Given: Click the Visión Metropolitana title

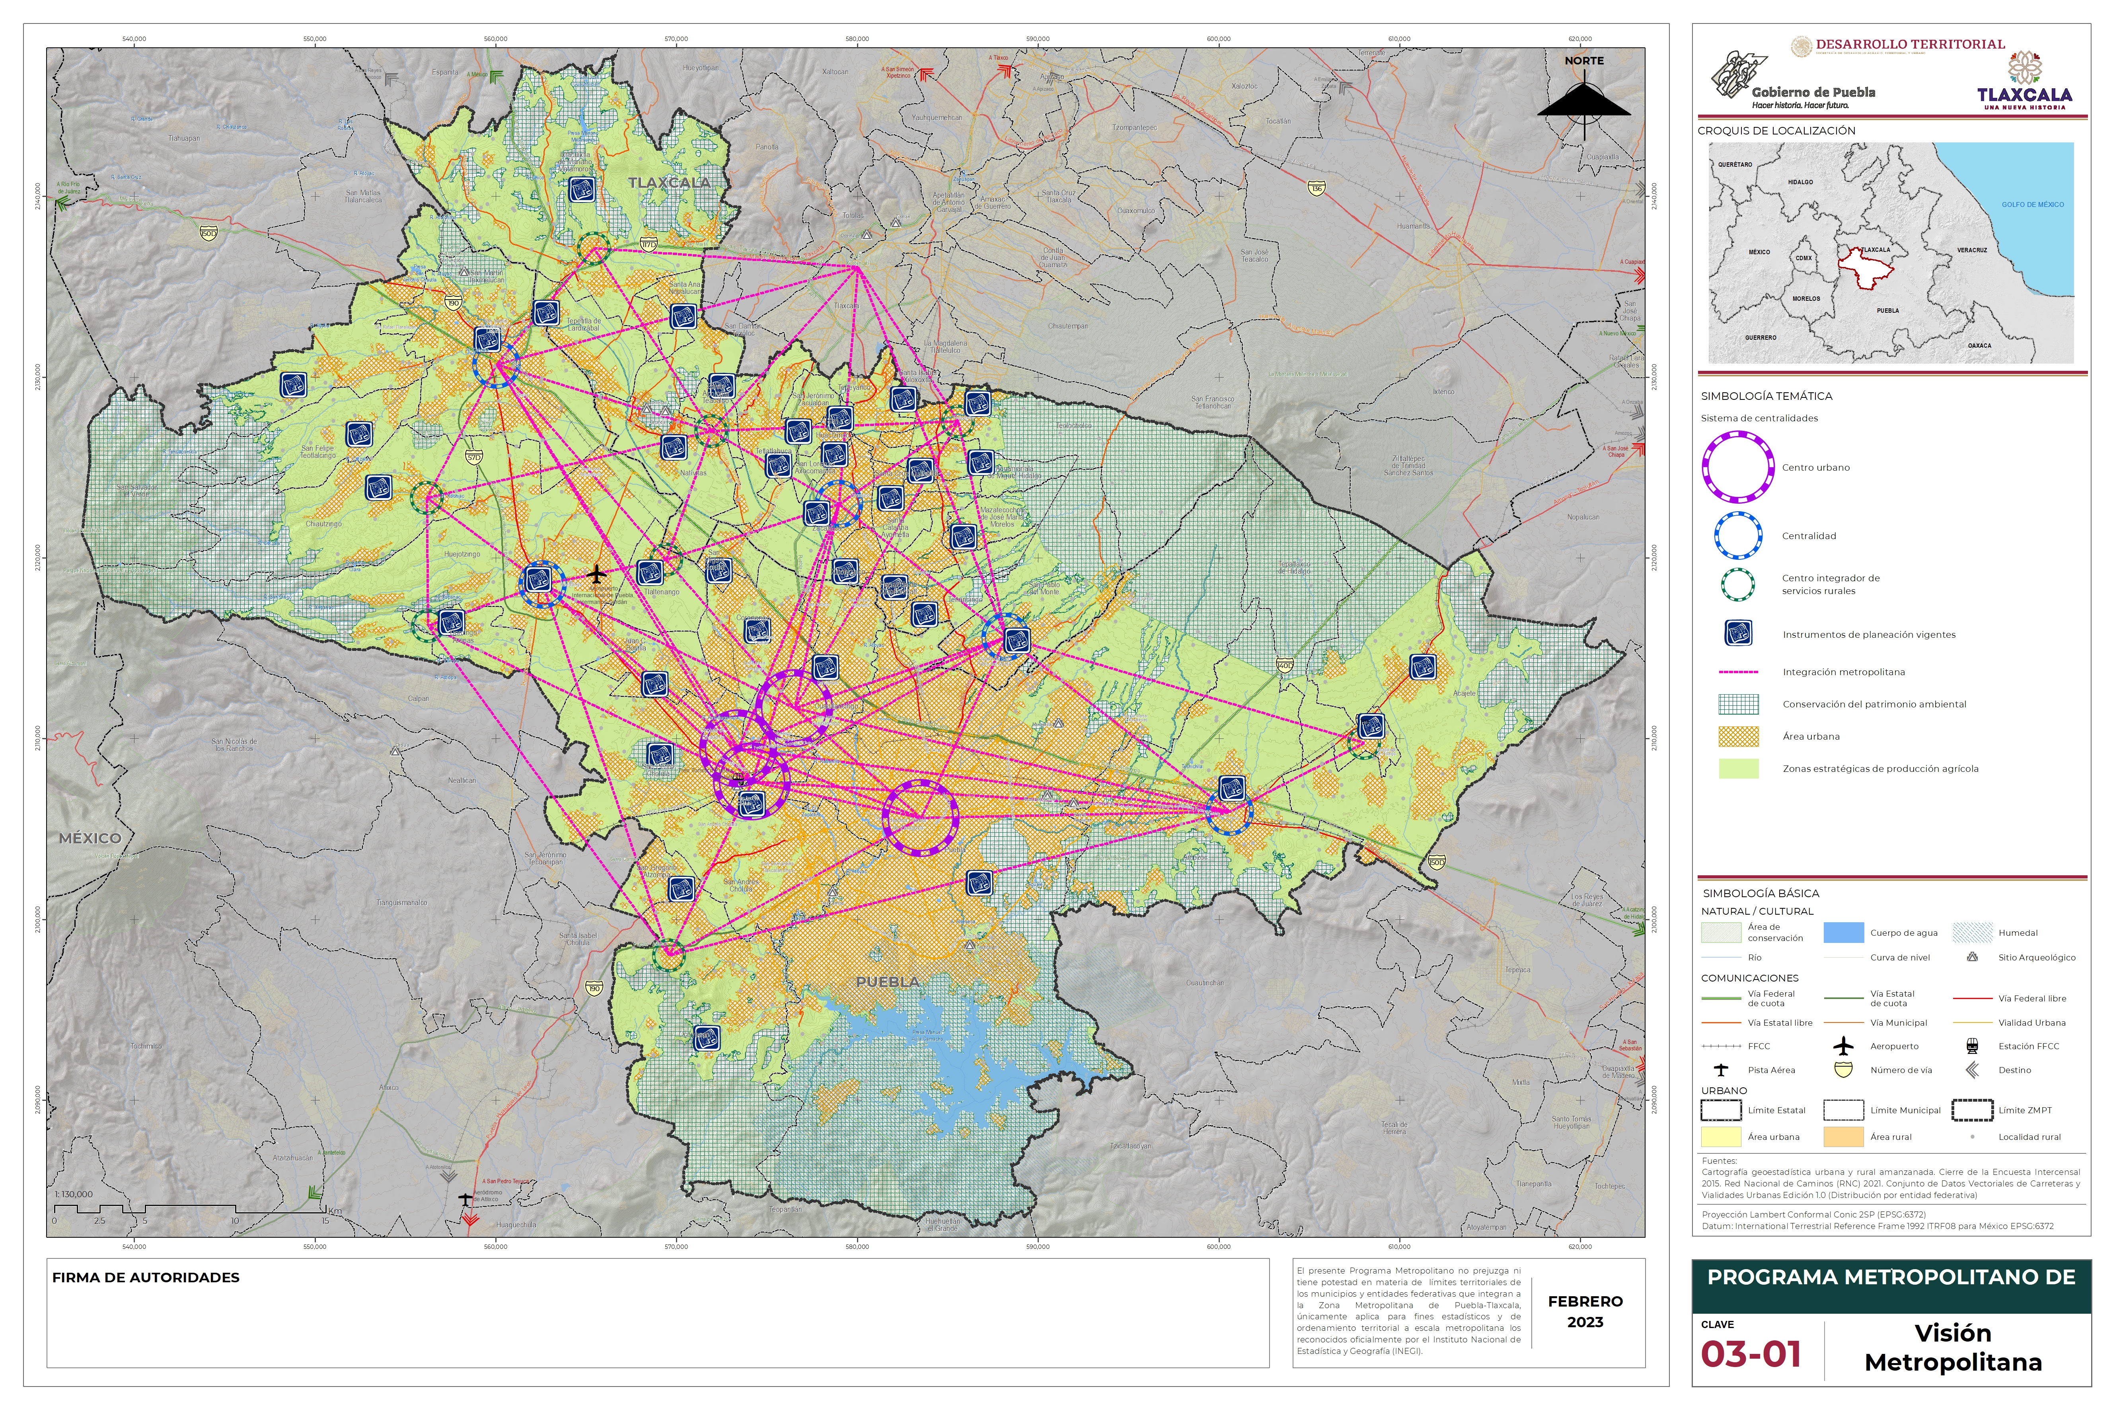Looking at the screenshot, I should [x=1953, y=1348].
